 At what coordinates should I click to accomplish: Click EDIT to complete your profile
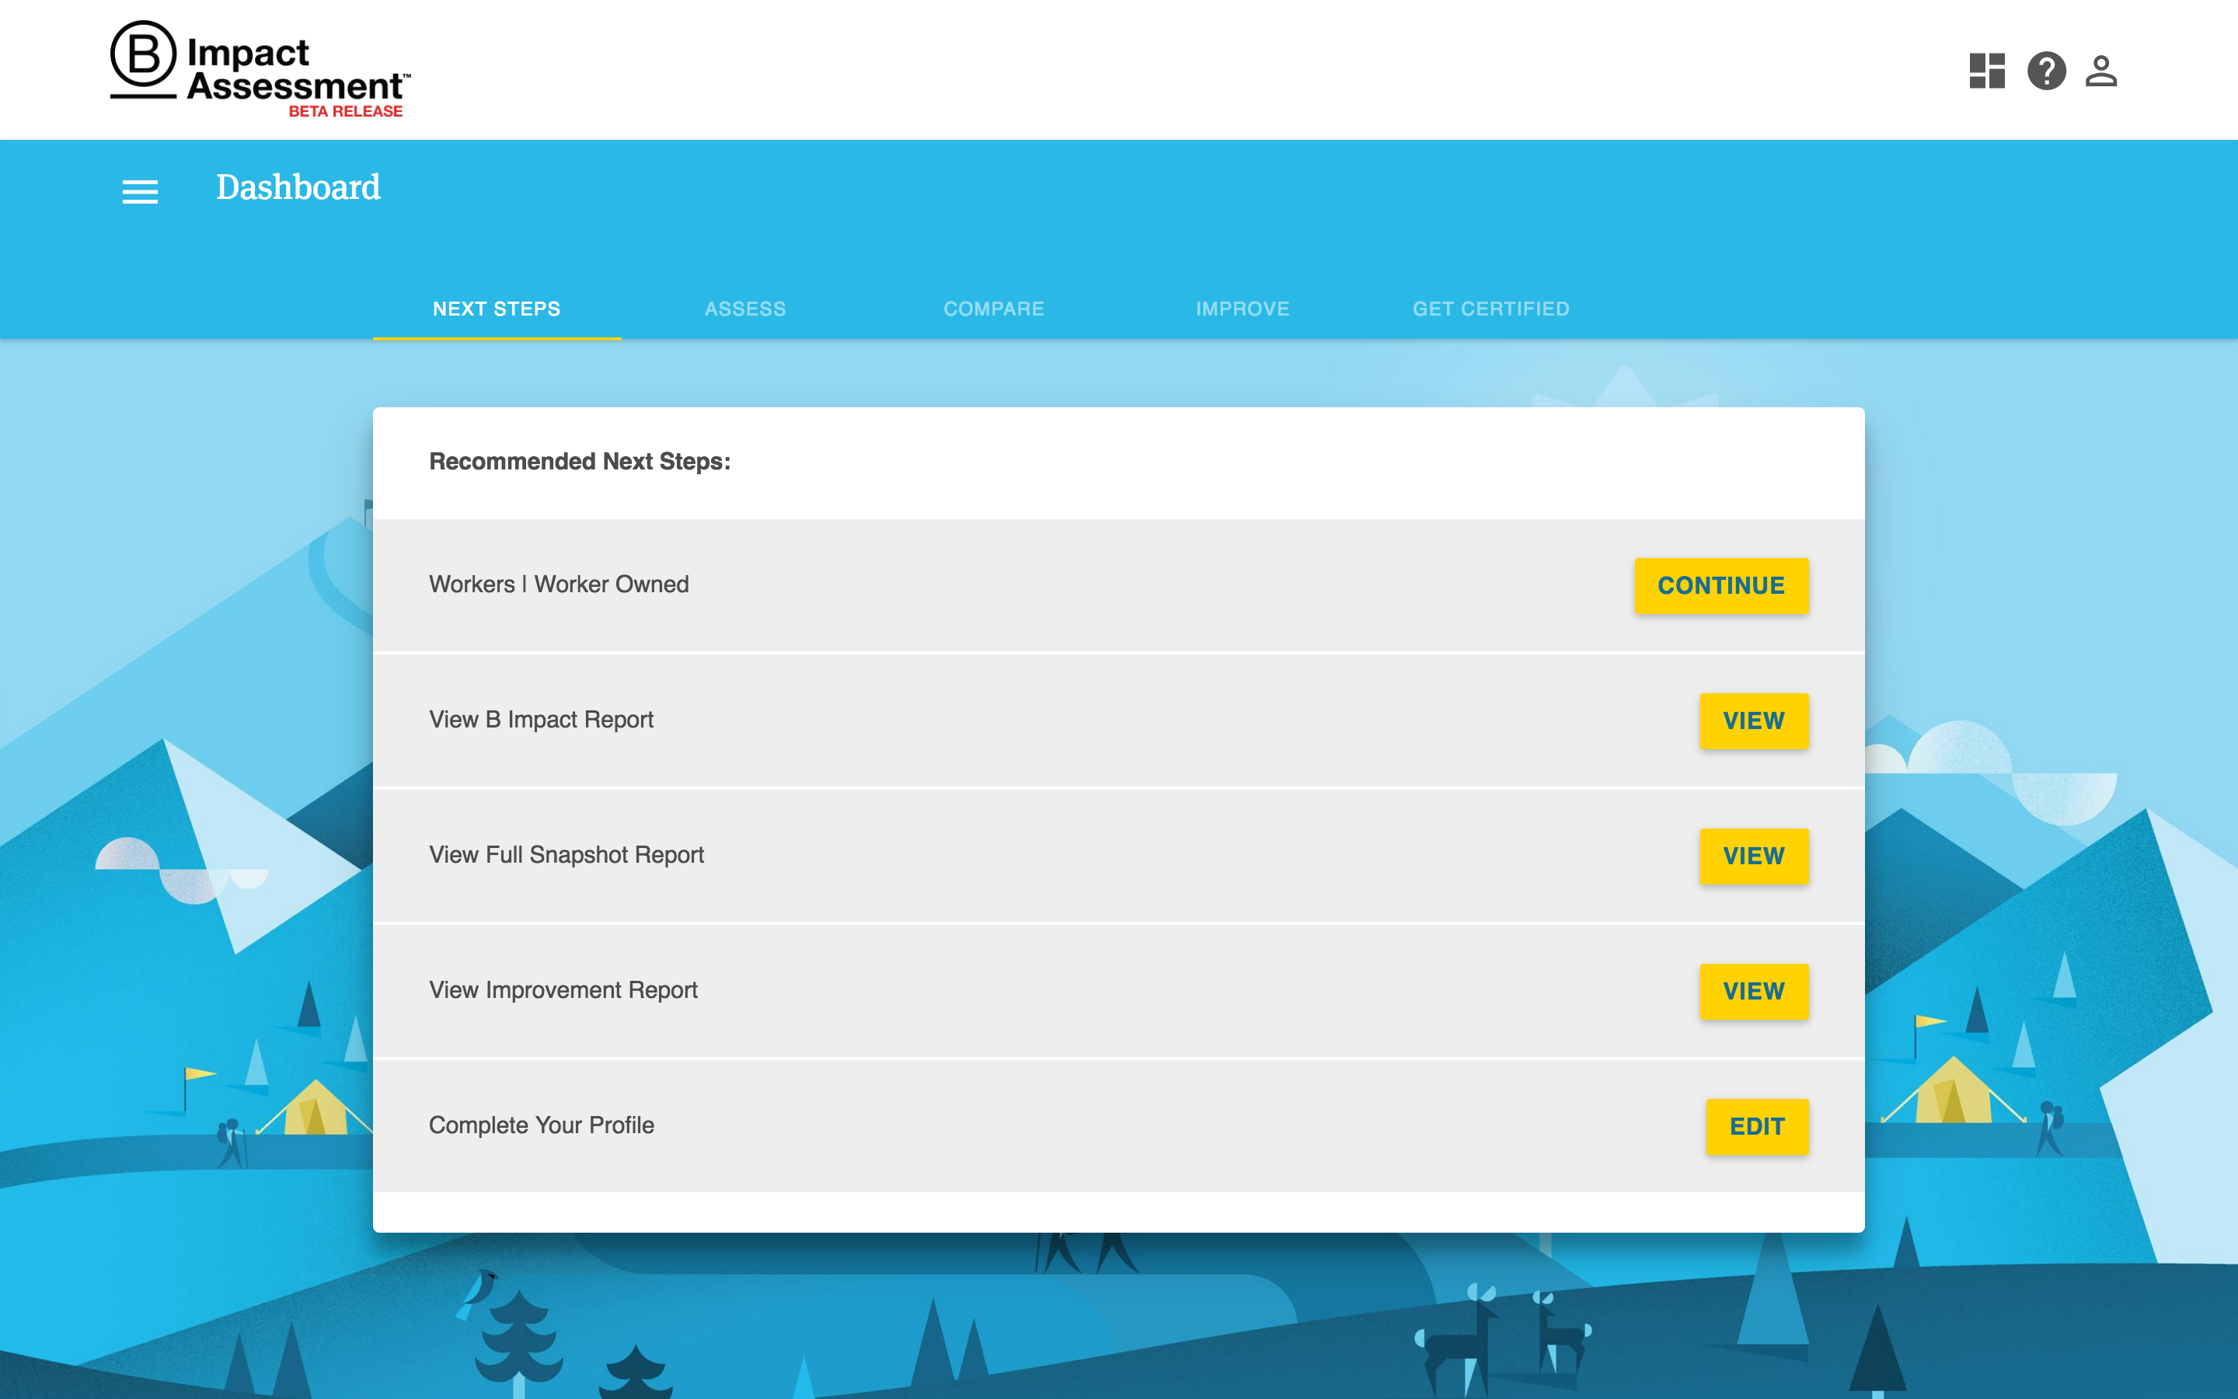1756,1126
